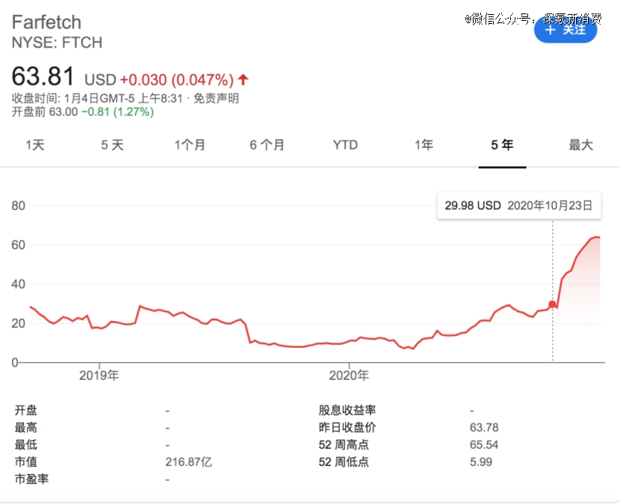The width and height of the screenshot is (620, 504).
Task: Click the 2020年 axis label
Action: (349, 375)
